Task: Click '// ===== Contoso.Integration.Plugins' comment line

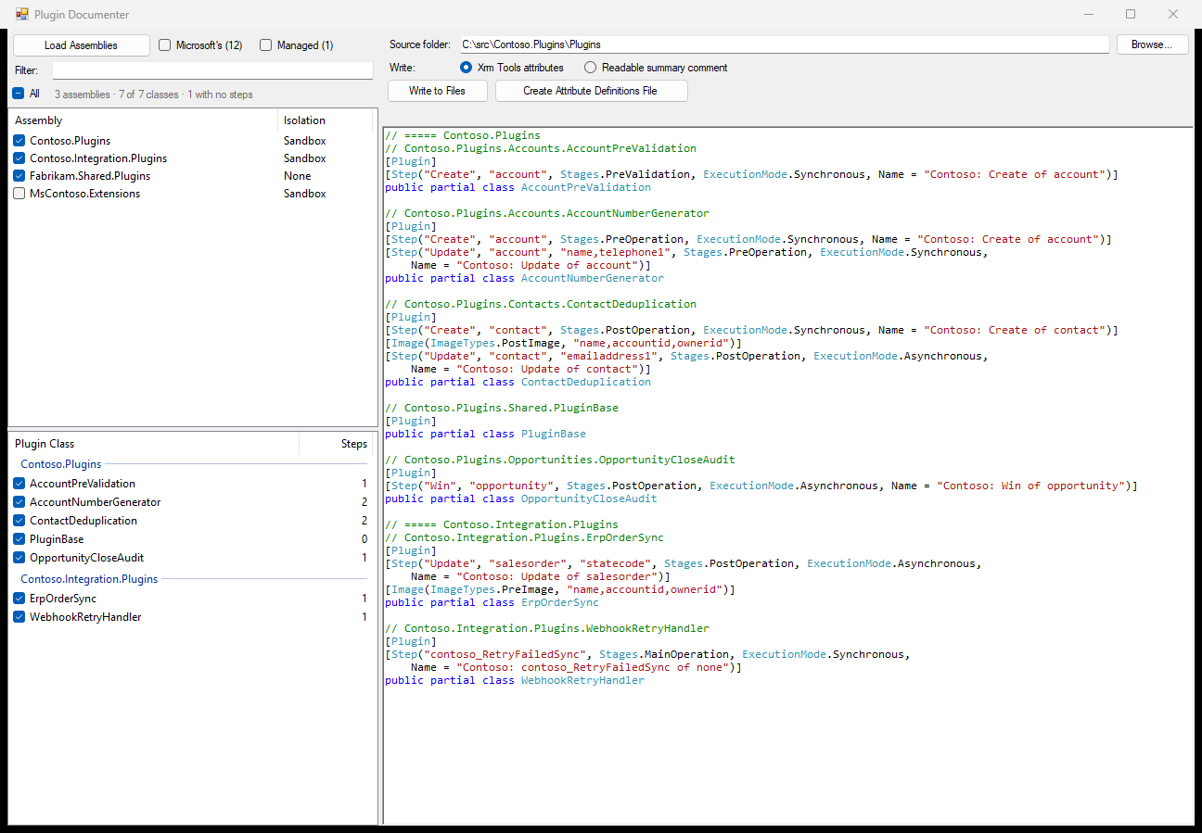Action: 502,524
